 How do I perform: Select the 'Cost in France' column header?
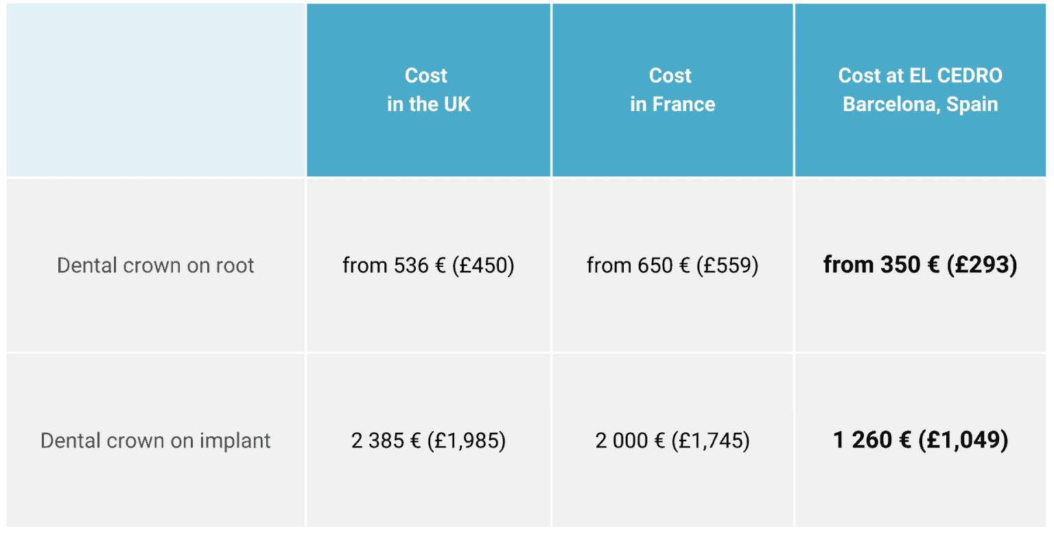pyautogui.click(x=672, y=90)
